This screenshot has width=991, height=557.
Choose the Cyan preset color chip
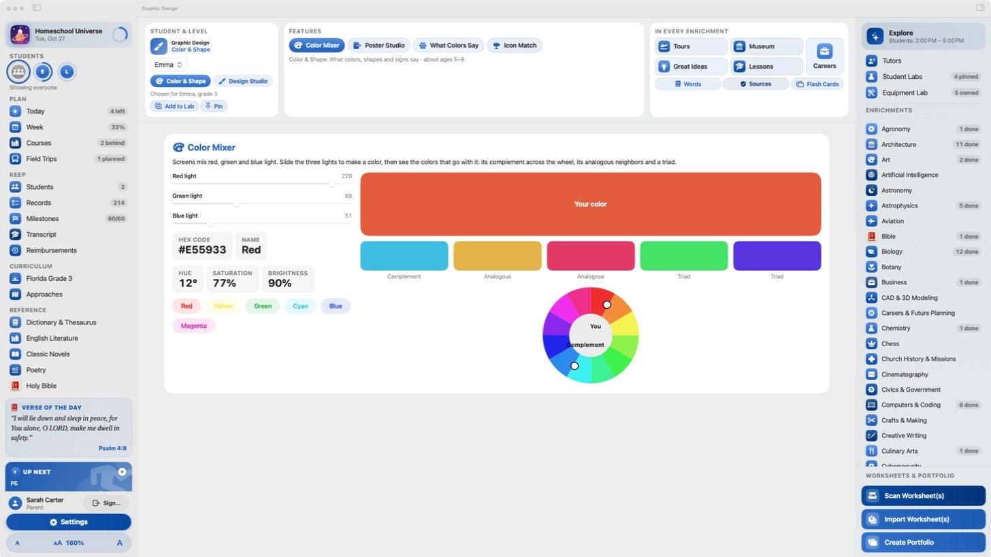pyautogui.click(x=300, y=306)
